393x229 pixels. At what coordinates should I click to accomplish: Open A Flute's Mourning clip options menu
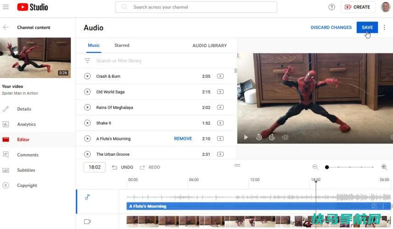(383, 206)
